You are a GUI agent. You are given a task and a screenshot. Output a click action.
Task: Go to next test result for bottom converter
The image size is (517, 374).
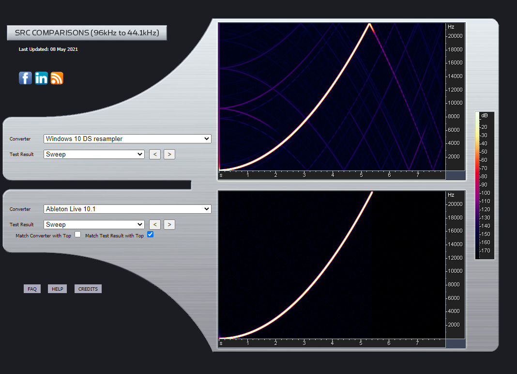tap(169, 225)
